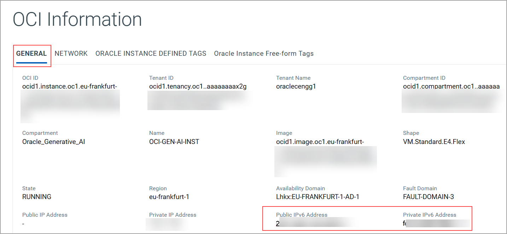Click the Image field label
This screenshot has width=507, height=234.
click(x=284, y=133)
